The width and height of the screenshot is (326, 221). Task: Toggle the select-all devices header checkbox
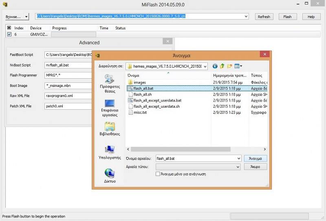pos(9,28)
